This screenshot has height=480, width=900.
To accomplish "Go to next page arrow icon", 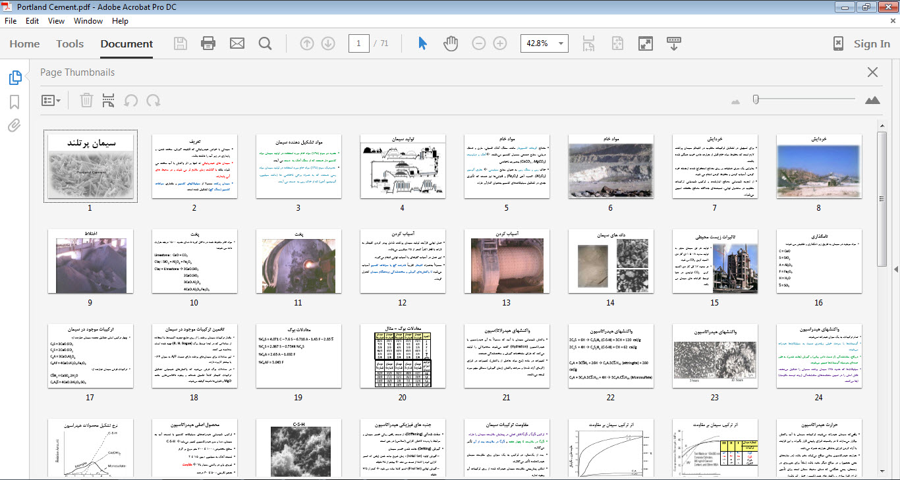I will 328,43.
